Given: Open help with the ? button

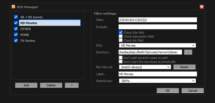Looking at the screenshot, I should (x=72, y=85).
